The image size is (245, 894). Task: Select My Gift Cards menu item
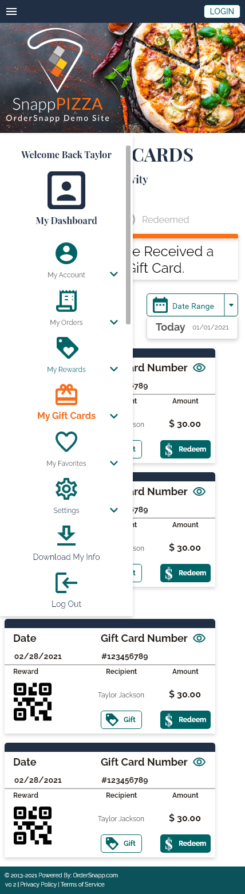pos(66,416)
